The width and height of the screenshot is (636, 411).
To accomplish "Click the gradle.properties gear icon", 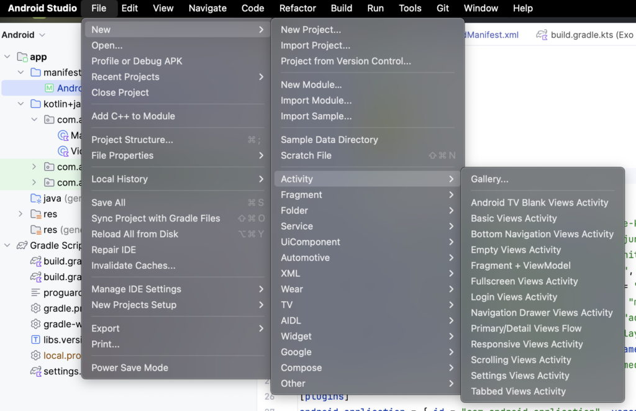I will (x=35, y=308).
